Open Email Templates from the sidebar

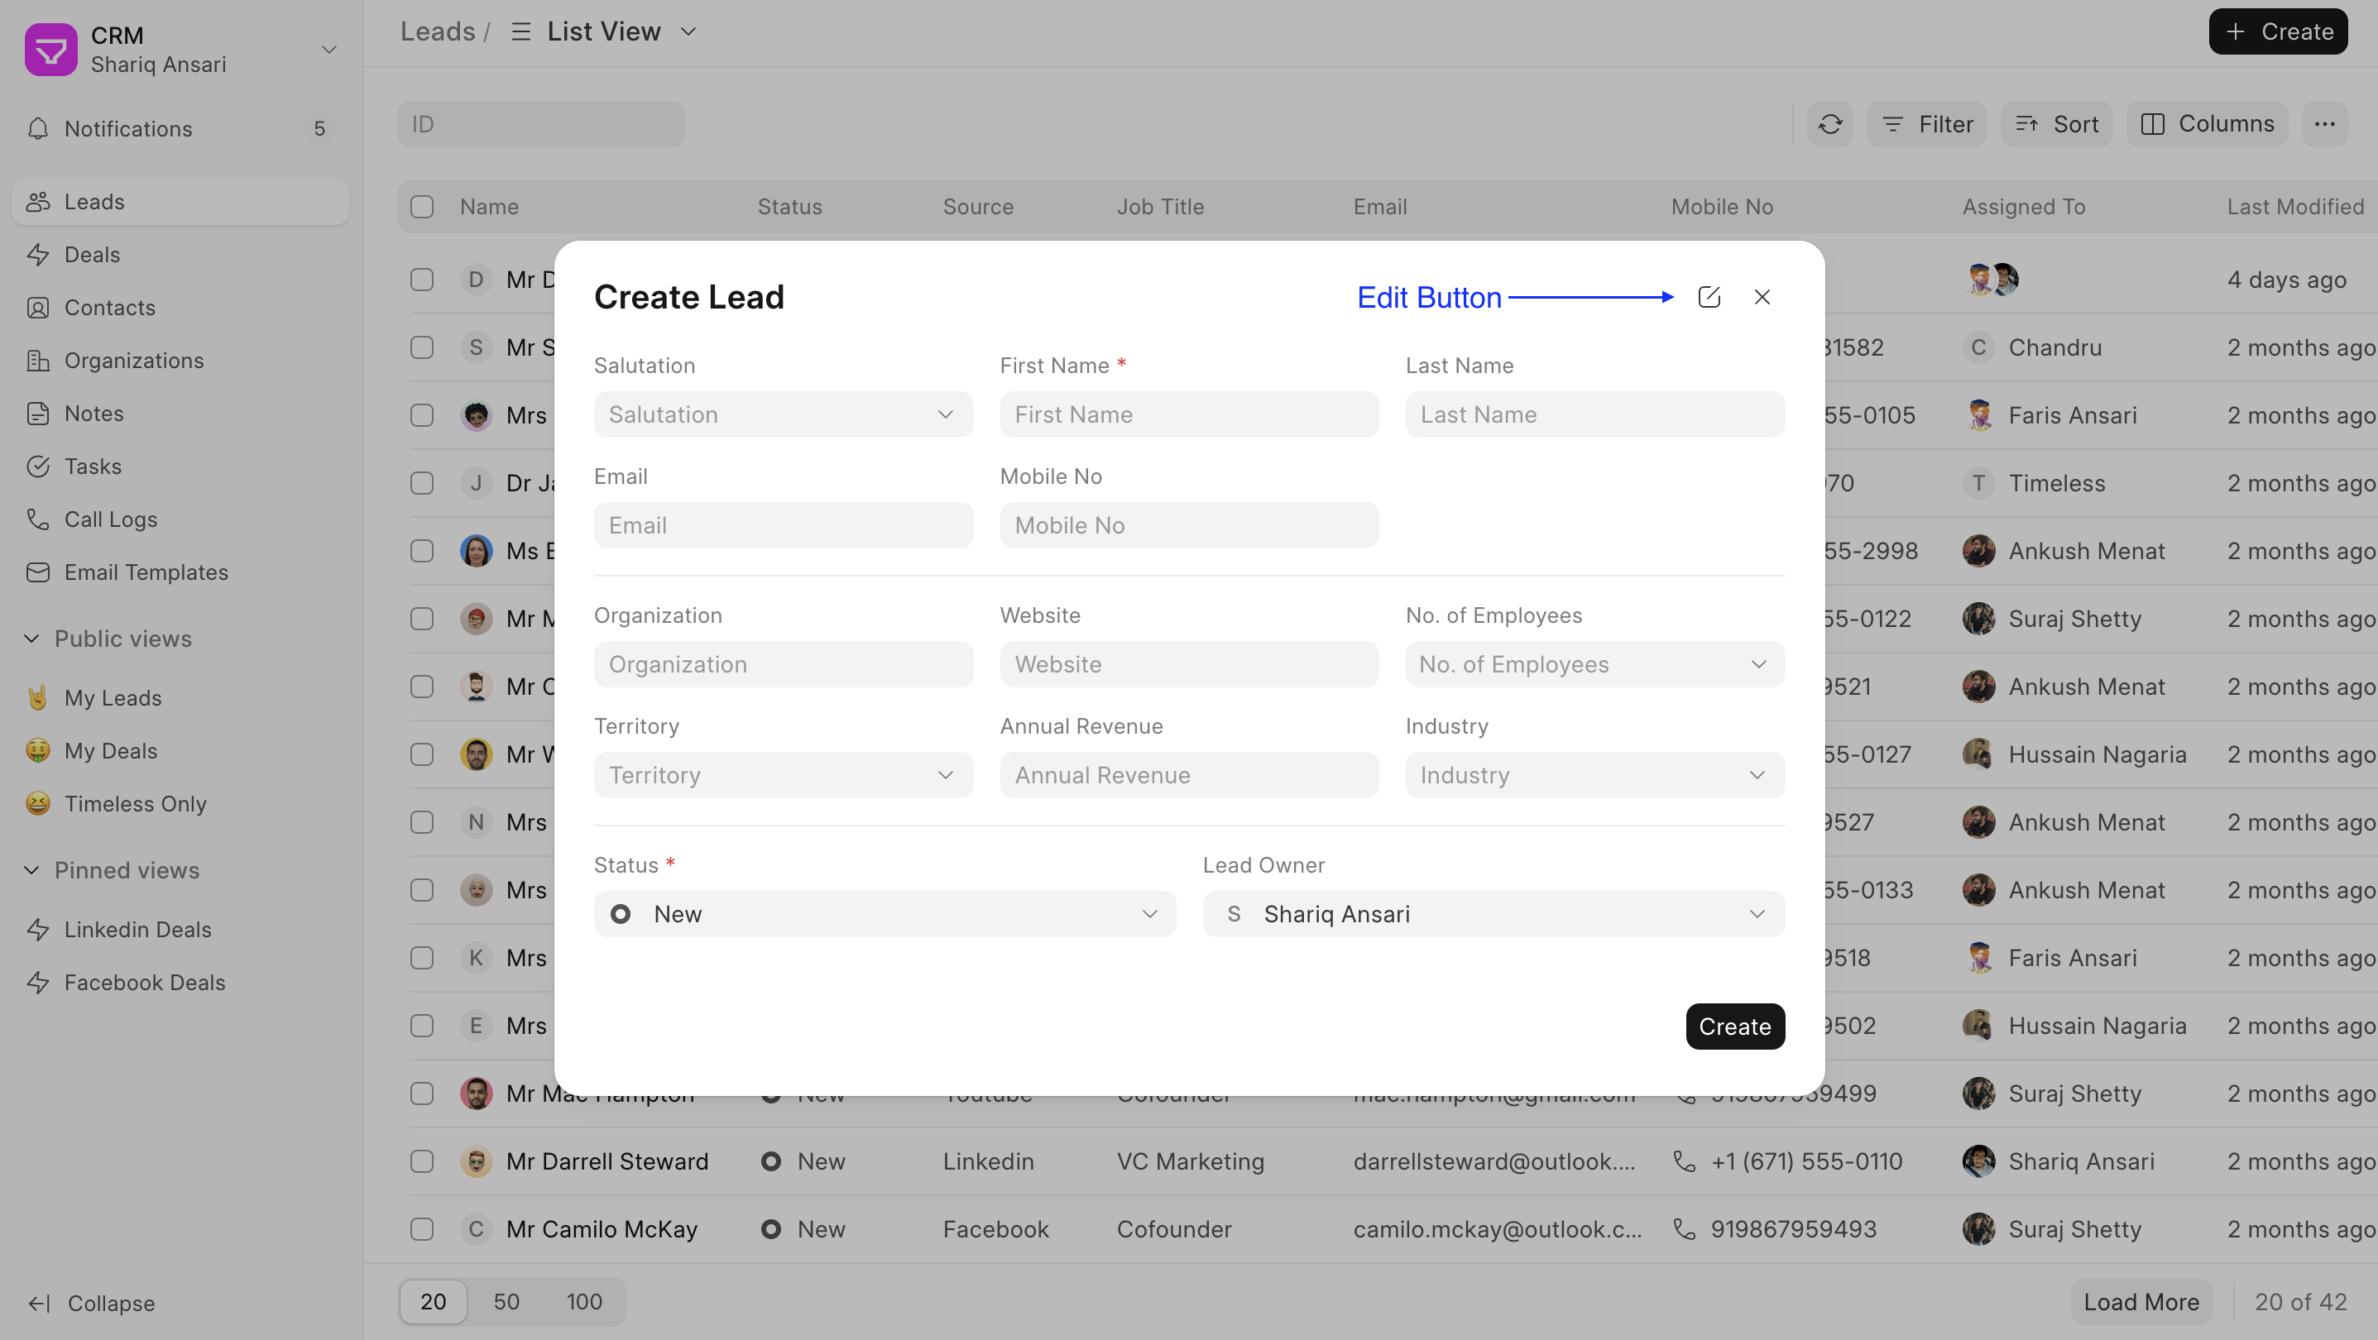click(x=146, y=572)
